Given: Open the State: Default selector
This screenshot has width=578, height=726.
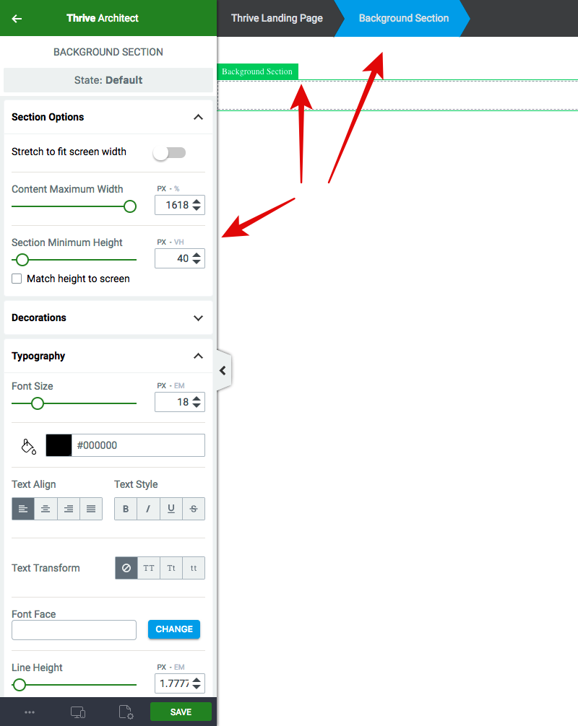Looking at the screenshot, I should 108,80.
